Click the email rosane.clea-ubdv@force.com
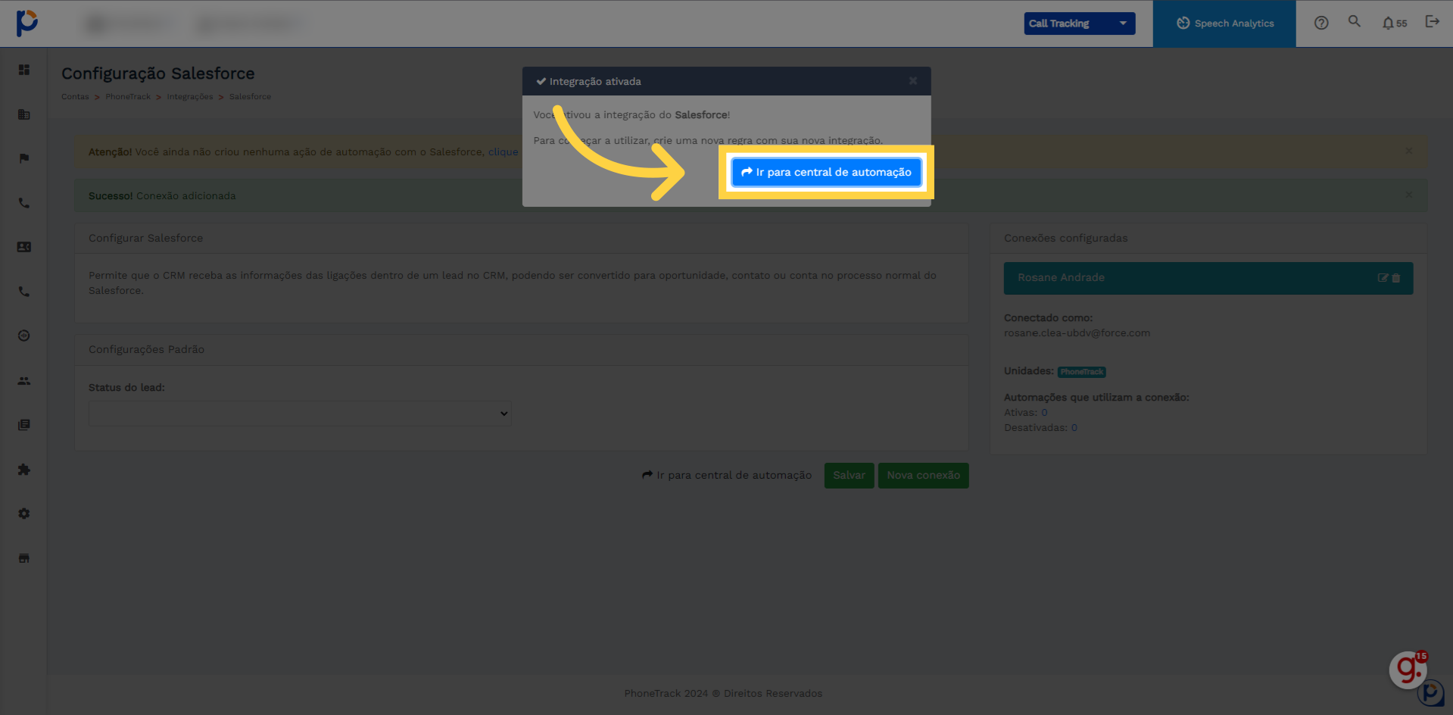Image resolution: width=1453 pixels, height=715 pixels. [1077, 333]
